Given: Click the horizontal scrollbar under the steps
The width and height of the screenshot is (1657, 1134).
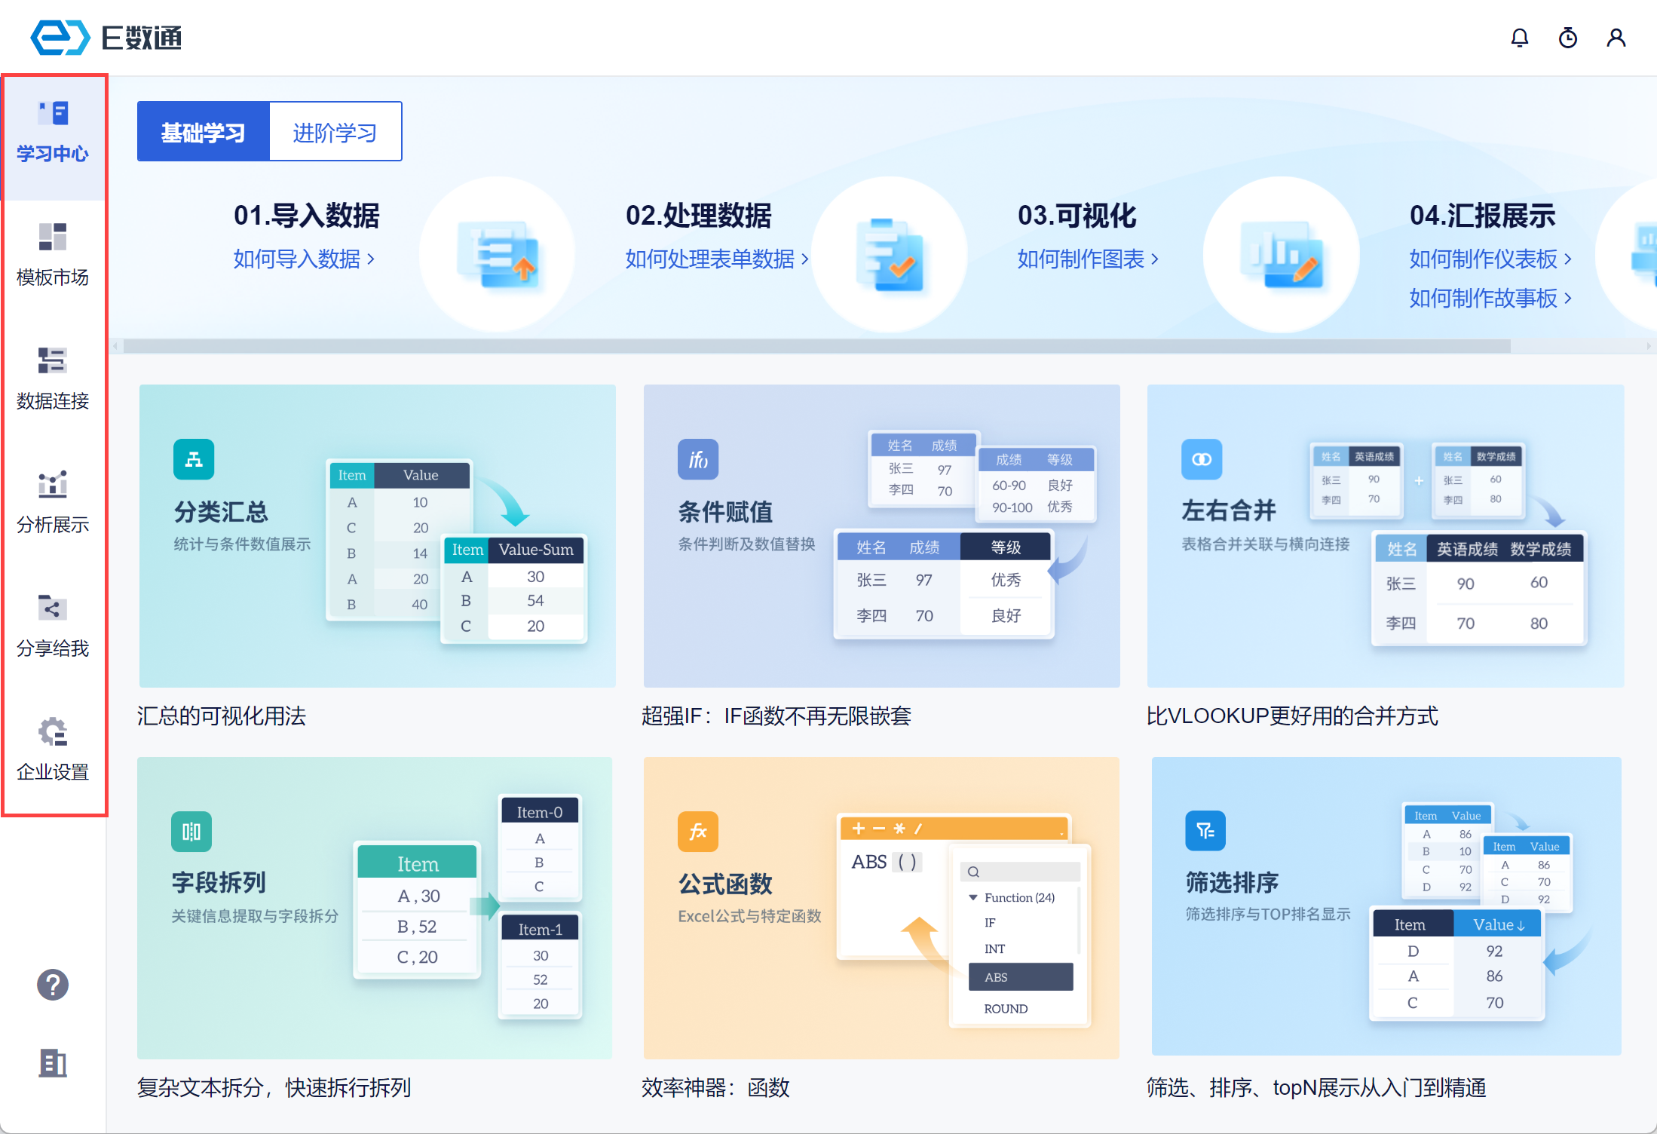Looking at the screenshot, I should [x=816, y=346].
